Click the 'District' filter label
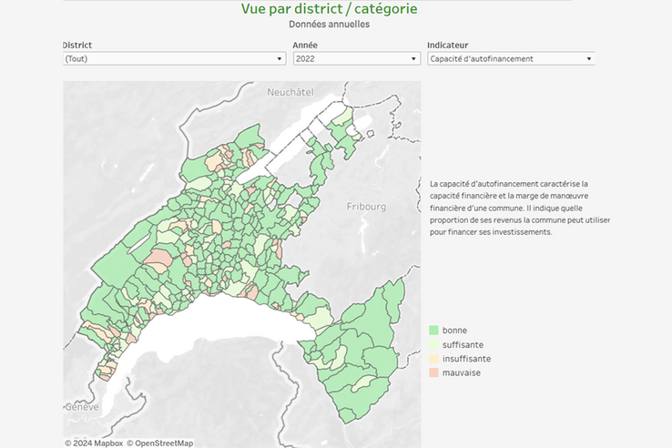 click(x=77, y=45)
